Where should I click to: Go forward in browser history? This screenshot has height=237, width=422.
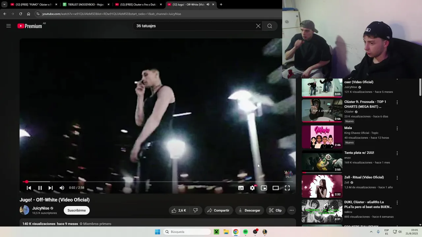(13, 14)
